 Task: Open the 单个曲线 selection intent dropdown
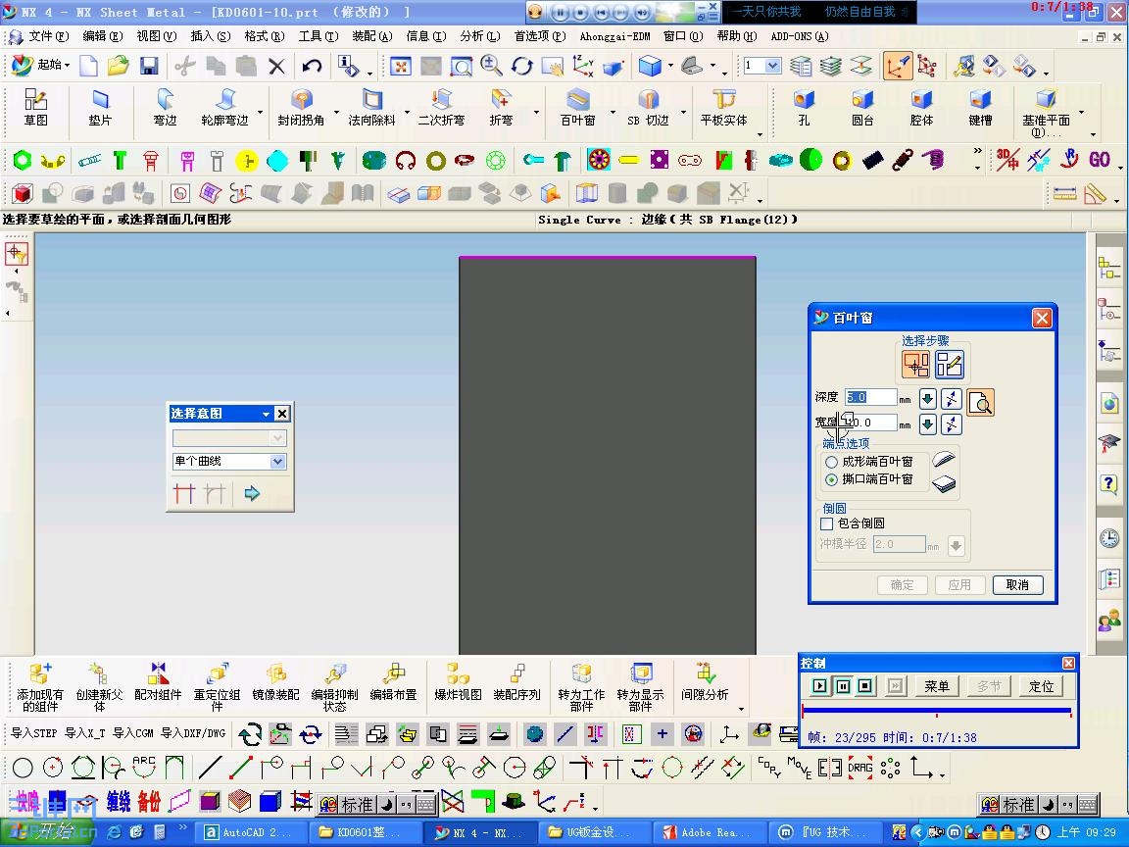pos(277,462)
